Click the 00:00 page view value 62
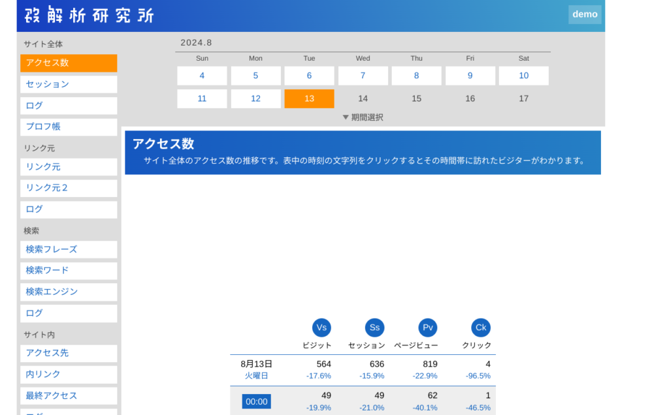The image size is (669, 415). [432, 396]
